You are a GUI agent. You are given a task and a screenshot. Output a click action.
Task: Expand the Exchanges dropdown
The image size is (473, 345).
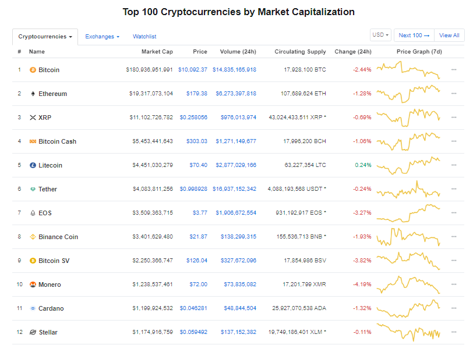[x=103, y=37]
